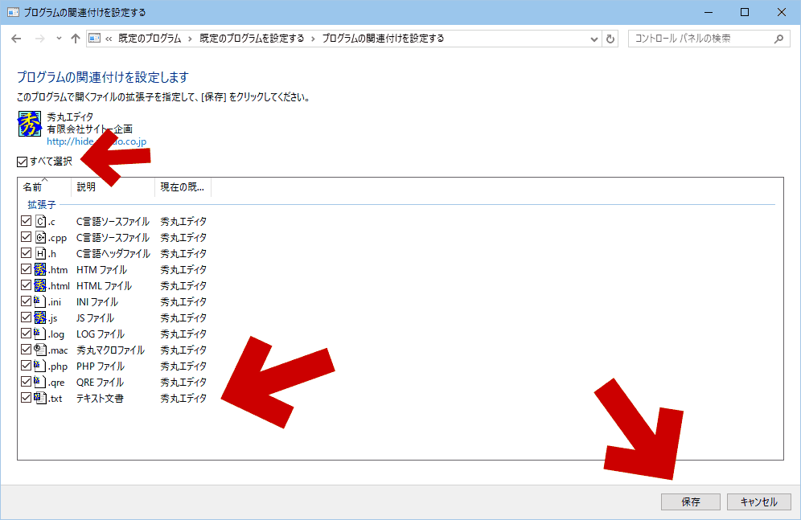
Task: Open the address bar history dropdown arrow
Action: (594, 38)
